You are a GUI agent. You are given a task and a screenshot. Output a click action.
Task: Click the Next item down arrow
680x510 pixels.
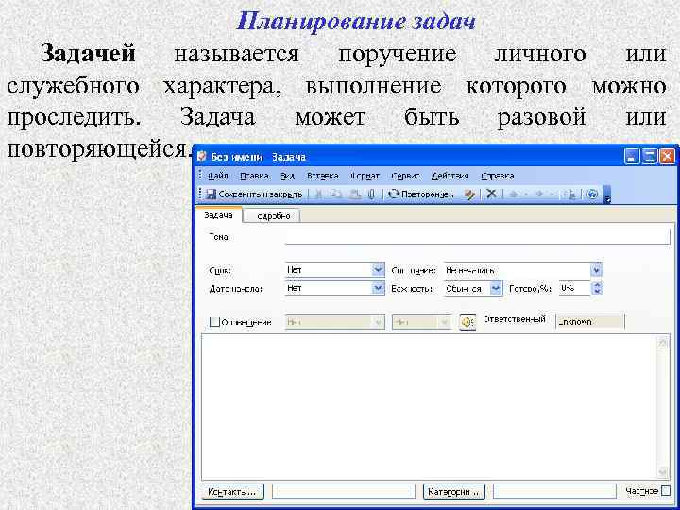coord(539,195)
